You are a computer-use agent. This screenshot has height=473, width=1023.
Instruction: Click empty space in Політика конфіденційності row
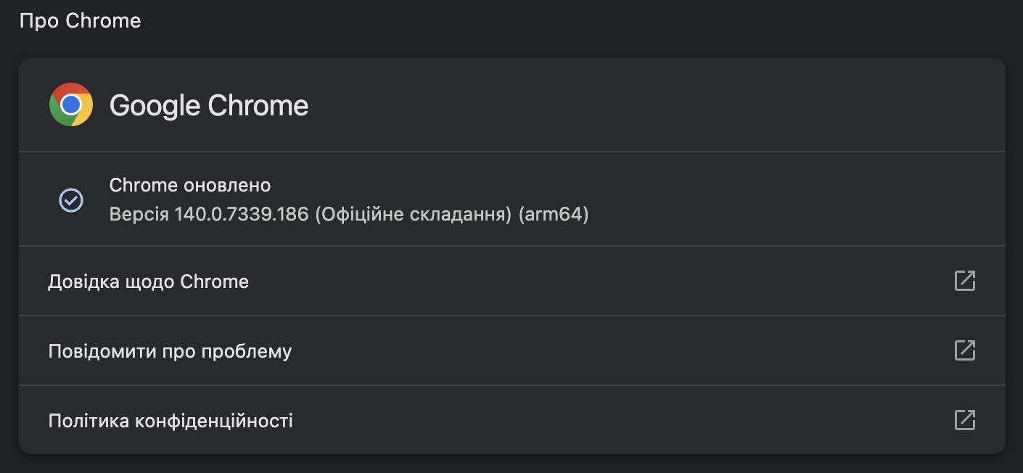click(580, 421)
